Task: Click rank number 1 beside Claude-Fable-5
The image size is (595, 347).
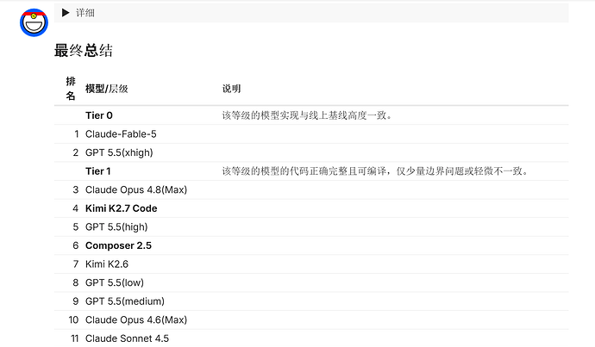Action: point(76,133)
